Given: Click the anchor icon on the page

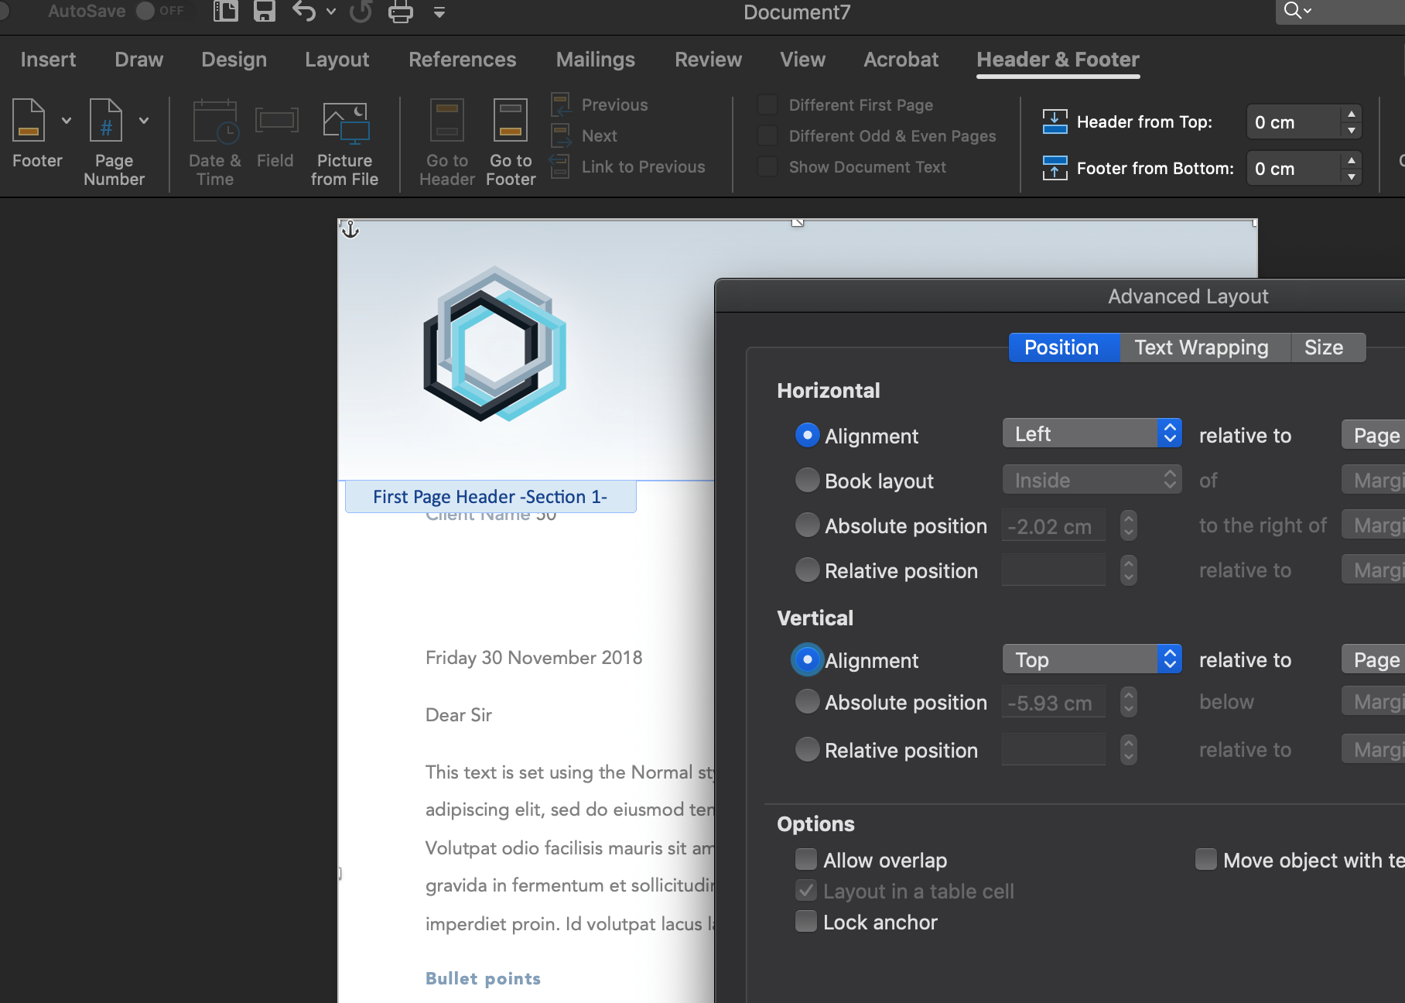Looking at the screenshot, I should 350,229.
